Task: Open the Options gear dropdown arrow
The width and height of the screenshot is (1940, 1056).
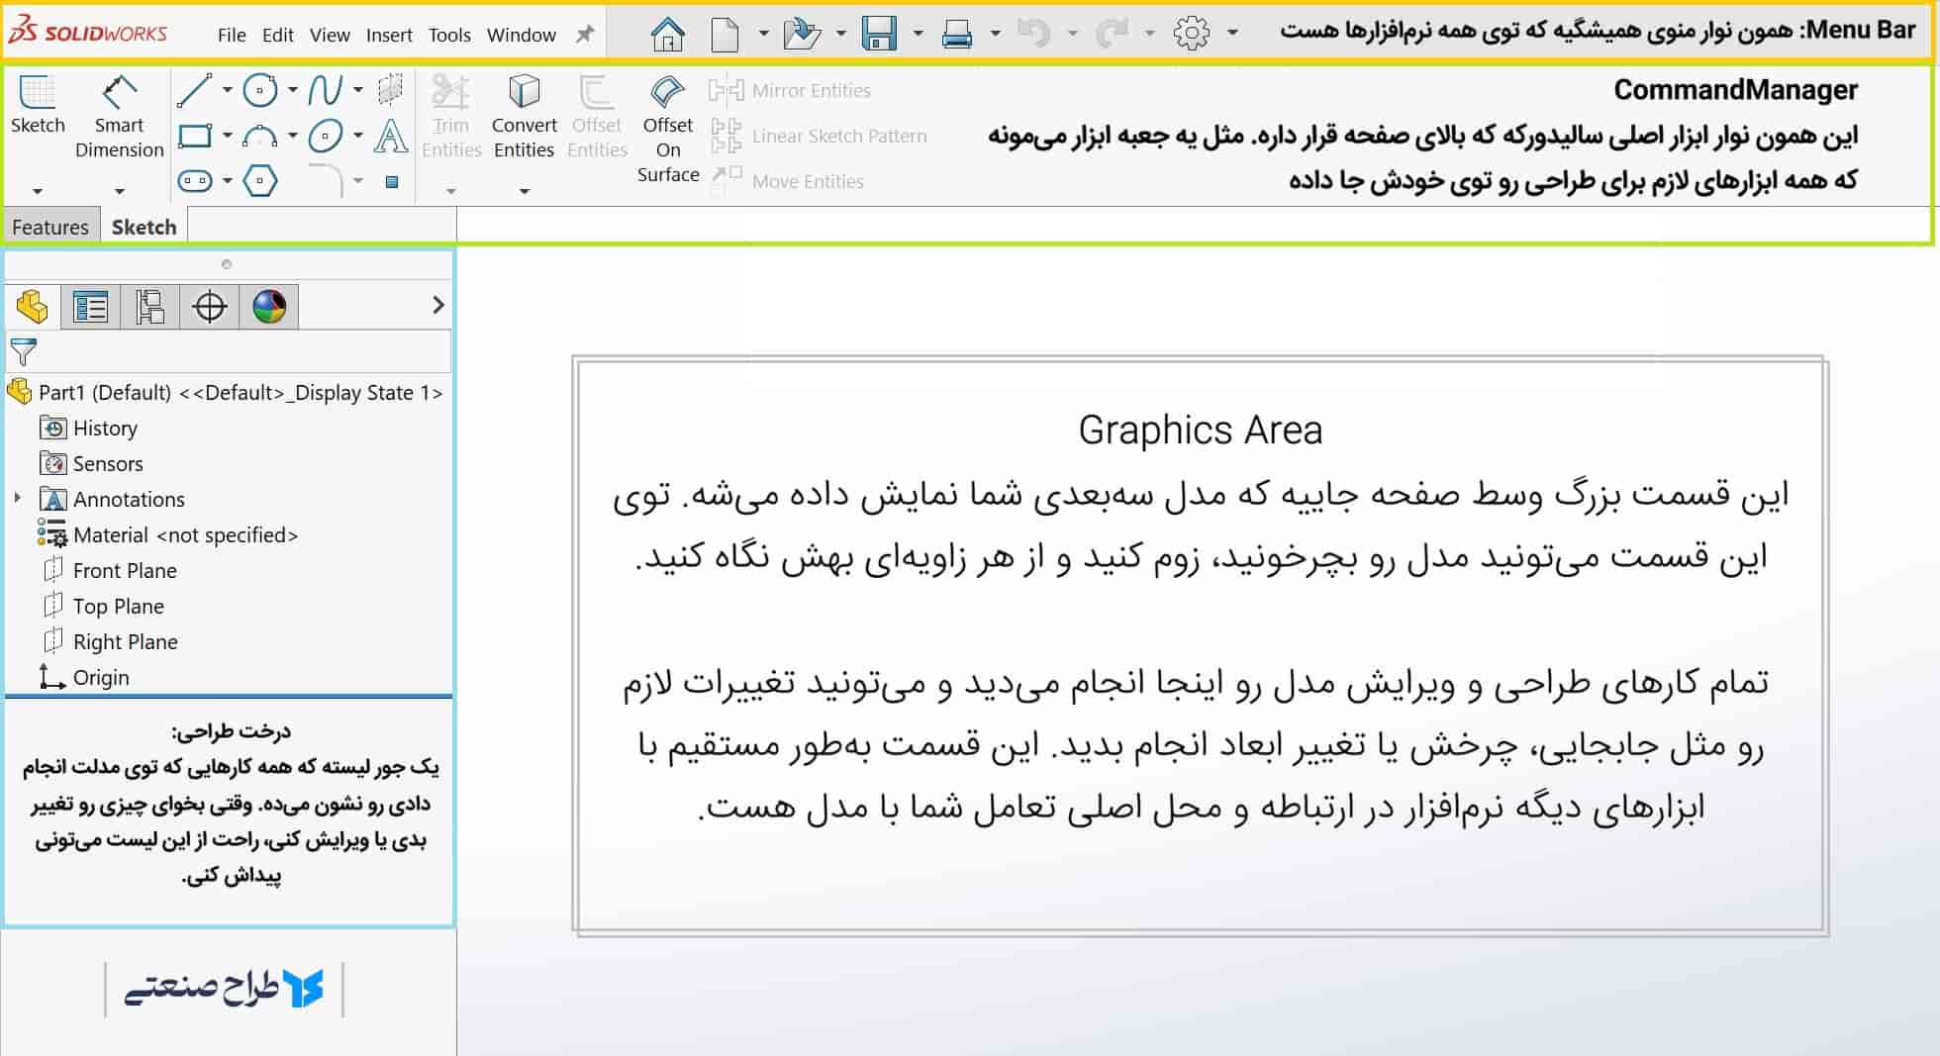Action: point(1232,33)
